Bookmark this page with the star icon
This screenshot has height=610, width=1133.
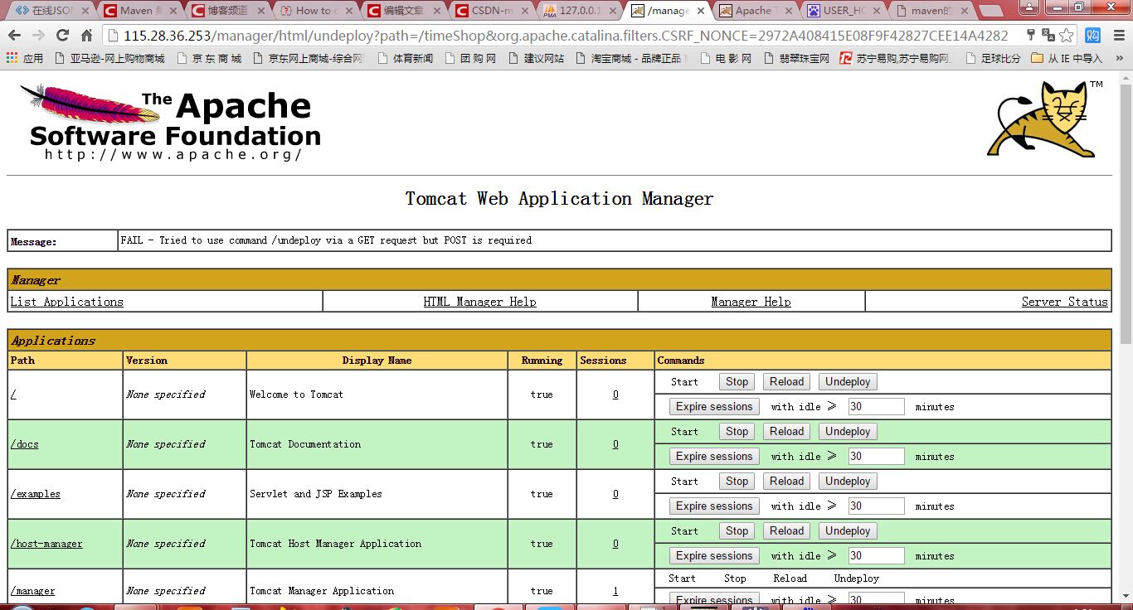pos(1067,36)
